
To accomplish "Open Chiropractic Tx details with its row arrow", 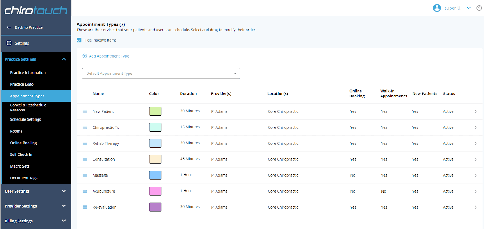I will tap(476, 127).
